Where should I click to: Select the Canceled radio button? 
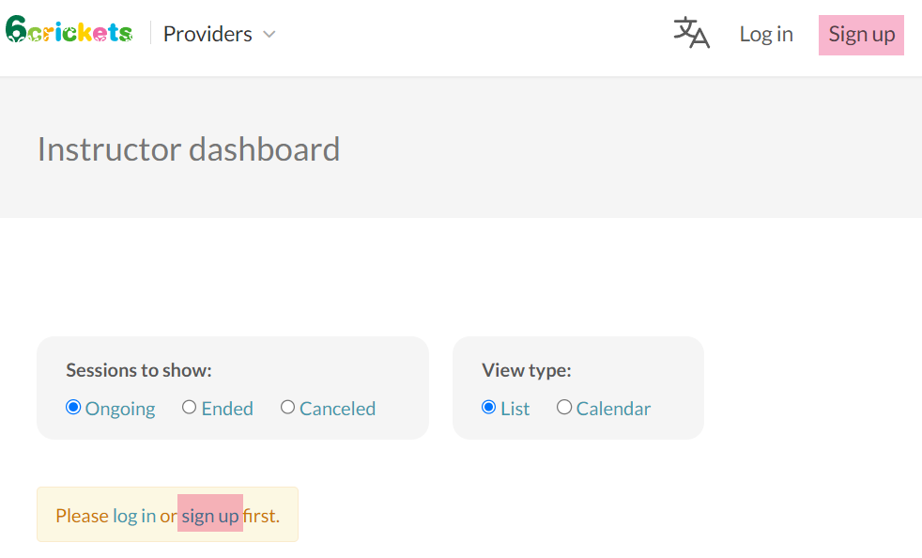tap(288, 407)
